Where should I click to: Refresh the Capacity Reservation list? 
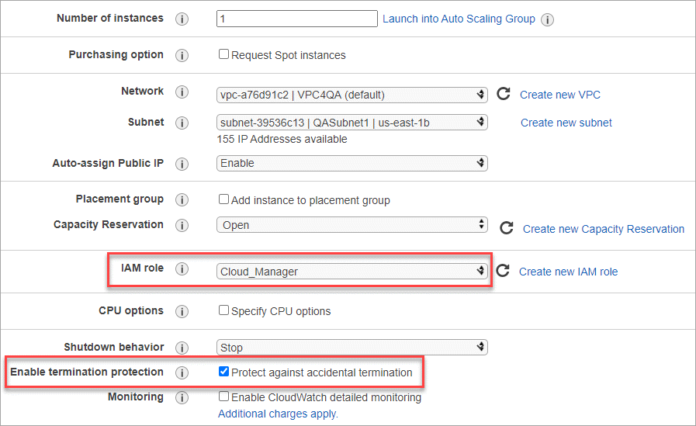(x=507, y=229)
